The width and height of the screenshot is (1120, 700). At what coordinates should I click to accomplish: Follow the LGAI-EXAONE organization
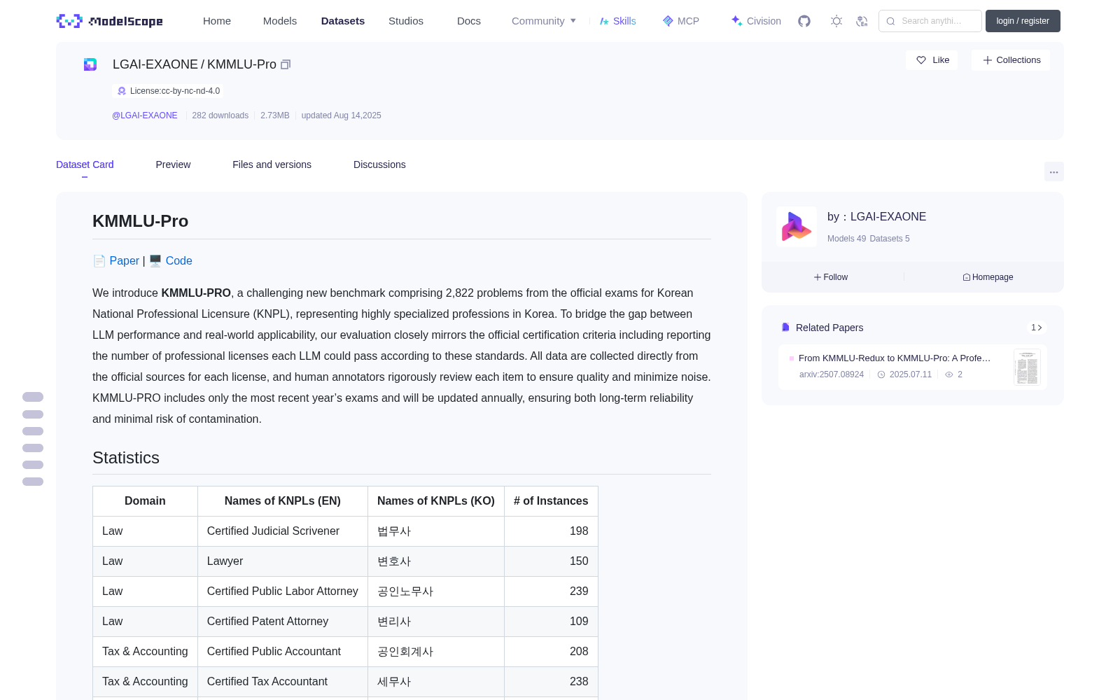(831, 277)
